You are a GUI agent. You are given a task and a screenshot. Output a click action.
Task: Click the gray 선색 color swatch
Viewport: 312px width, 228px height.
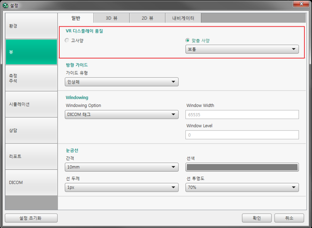pos(242,167)
